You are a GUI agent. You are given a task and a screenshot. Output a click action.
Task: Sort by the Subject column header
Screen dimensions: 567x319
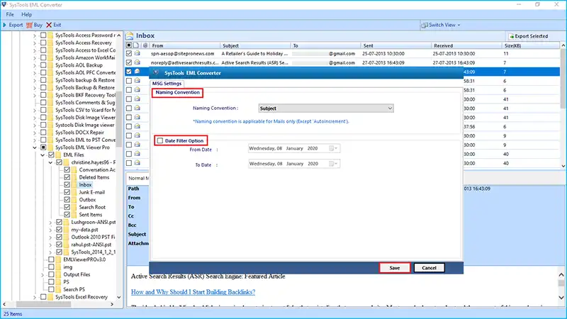coord(255,45)
